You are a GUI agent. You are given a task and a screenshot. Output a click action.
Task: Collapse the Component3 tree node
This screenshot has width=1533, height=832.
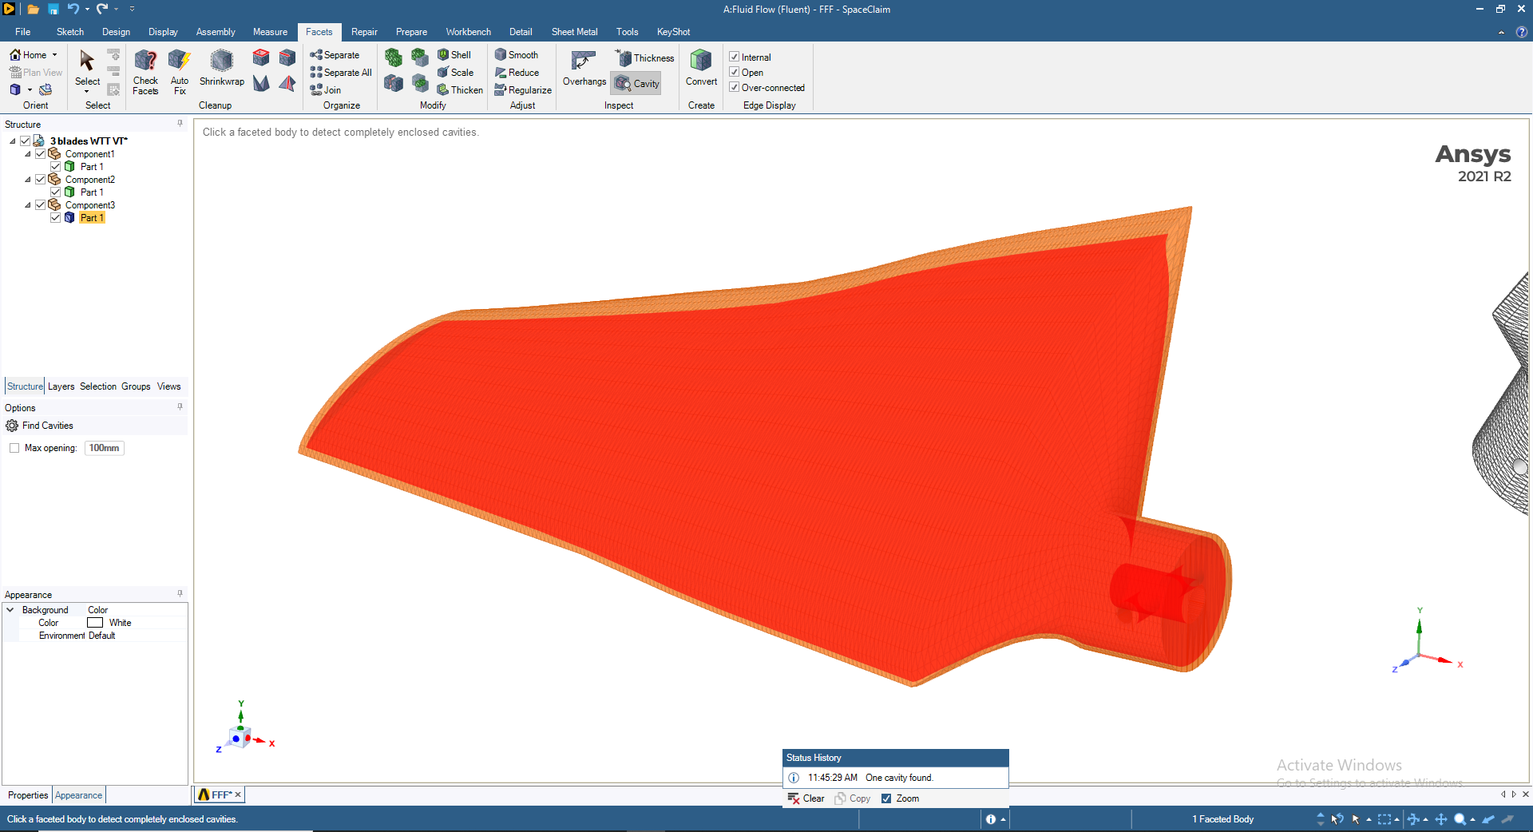coord(28,205)
